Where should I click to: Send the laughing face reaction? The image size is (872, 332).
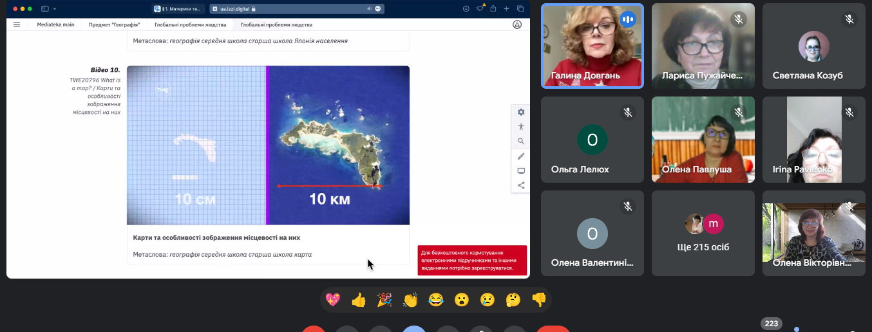tap(436, 299)
